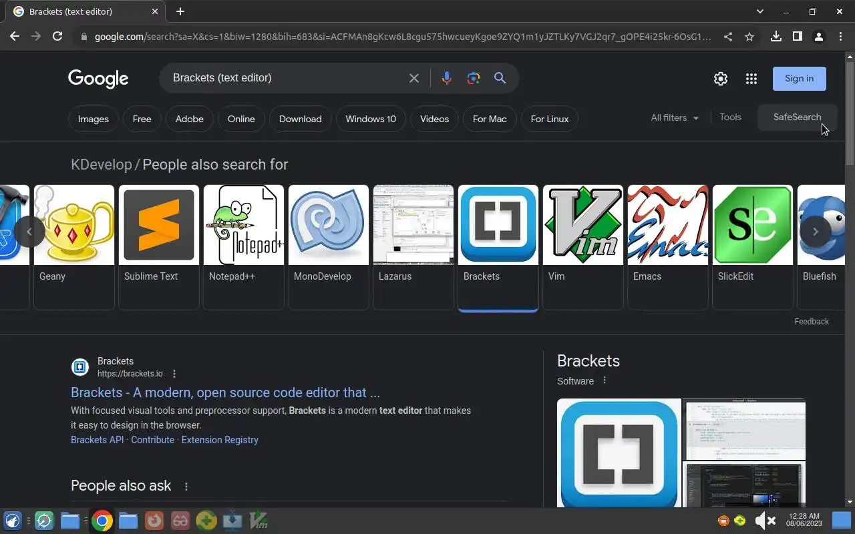Start voice search with microphone icon
855x534 pixels.
(447, 78)
